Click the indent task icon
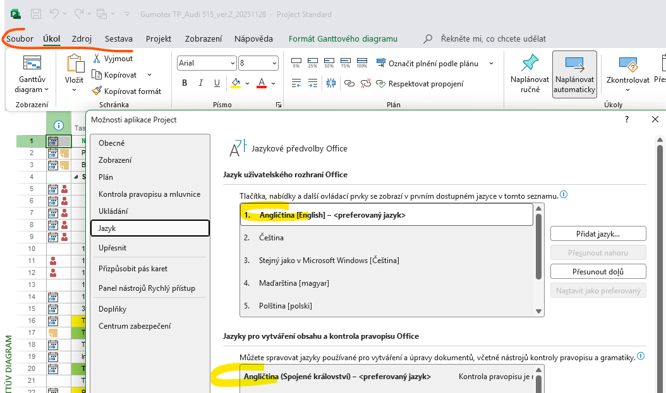666x393 pixels. (x=313, y=83)
